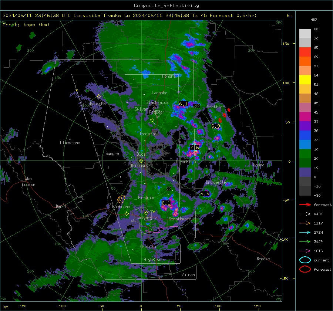The image size is (333, 311).
Task: Click the Hanna town label
Action: point(259,165)
